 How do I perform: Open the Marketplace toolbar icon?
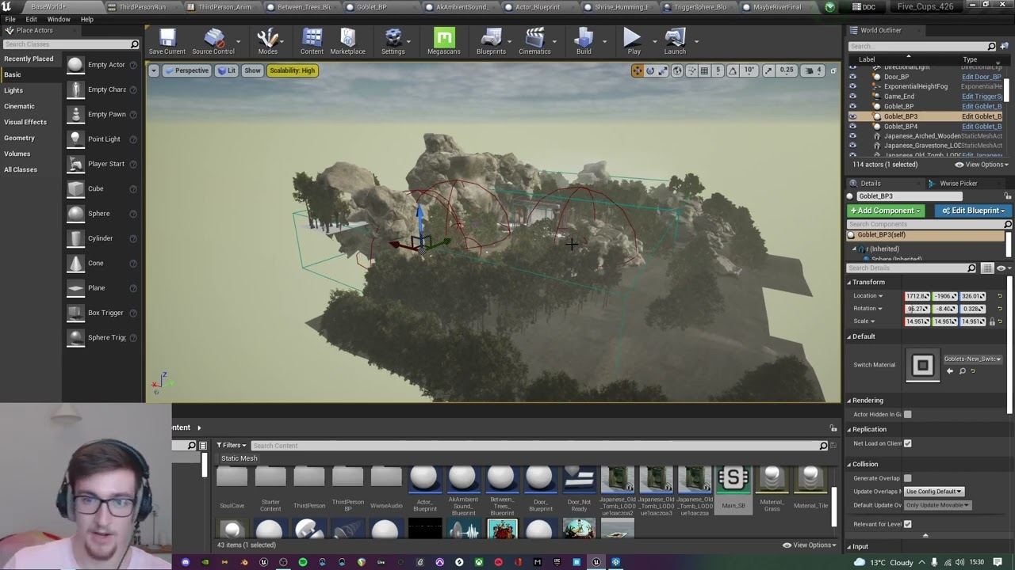point(347,42)
